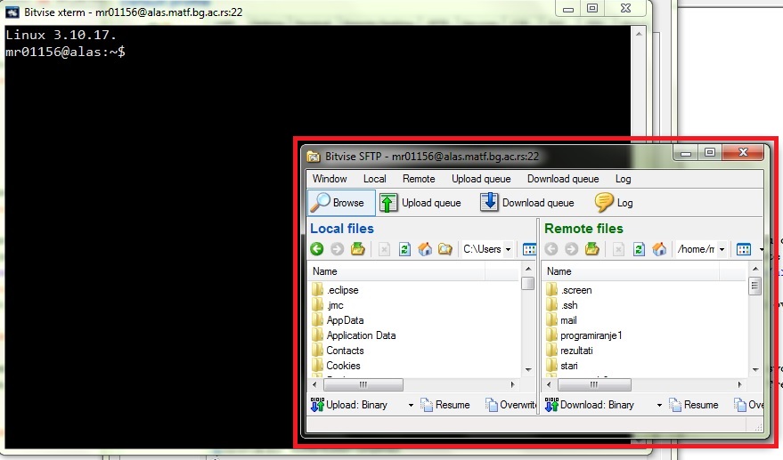The image size is (783, 460).
Task: Select the mail remote folder
Action: [x=561, y=319]
